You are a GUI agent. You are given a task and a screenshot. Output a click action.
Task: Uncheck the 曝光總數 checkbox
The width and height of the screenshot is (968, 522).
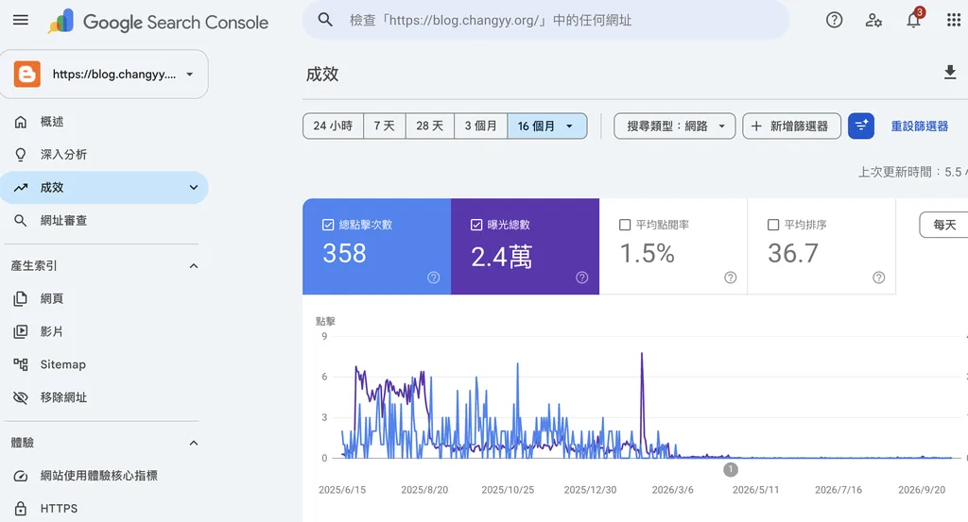tap(476, 225)
